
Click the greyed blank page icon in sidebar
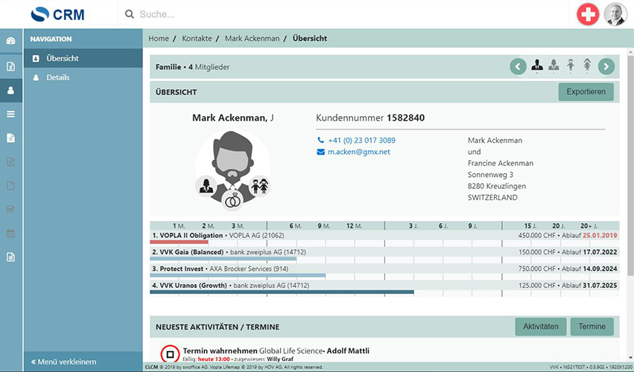(x=11, y=186)
